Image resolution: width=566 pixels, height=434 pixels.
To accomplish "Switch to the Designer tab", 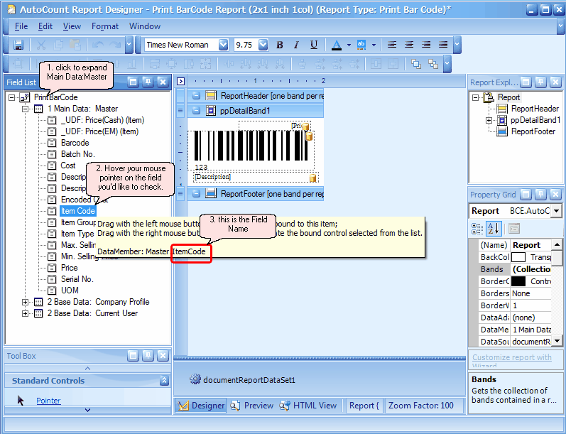I will (201, 406).
